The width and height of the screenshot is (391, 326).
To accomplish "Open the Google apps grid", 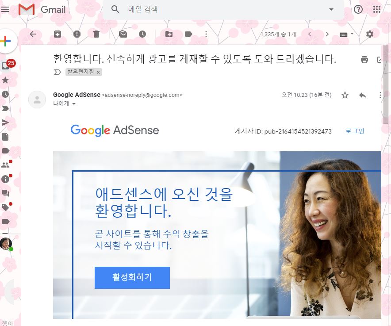I will tap(376, 9).
